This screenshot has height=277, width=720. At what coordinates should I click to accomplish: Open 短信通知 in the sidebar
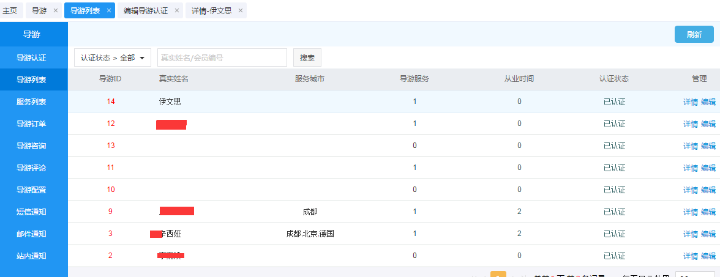point(31,212)
